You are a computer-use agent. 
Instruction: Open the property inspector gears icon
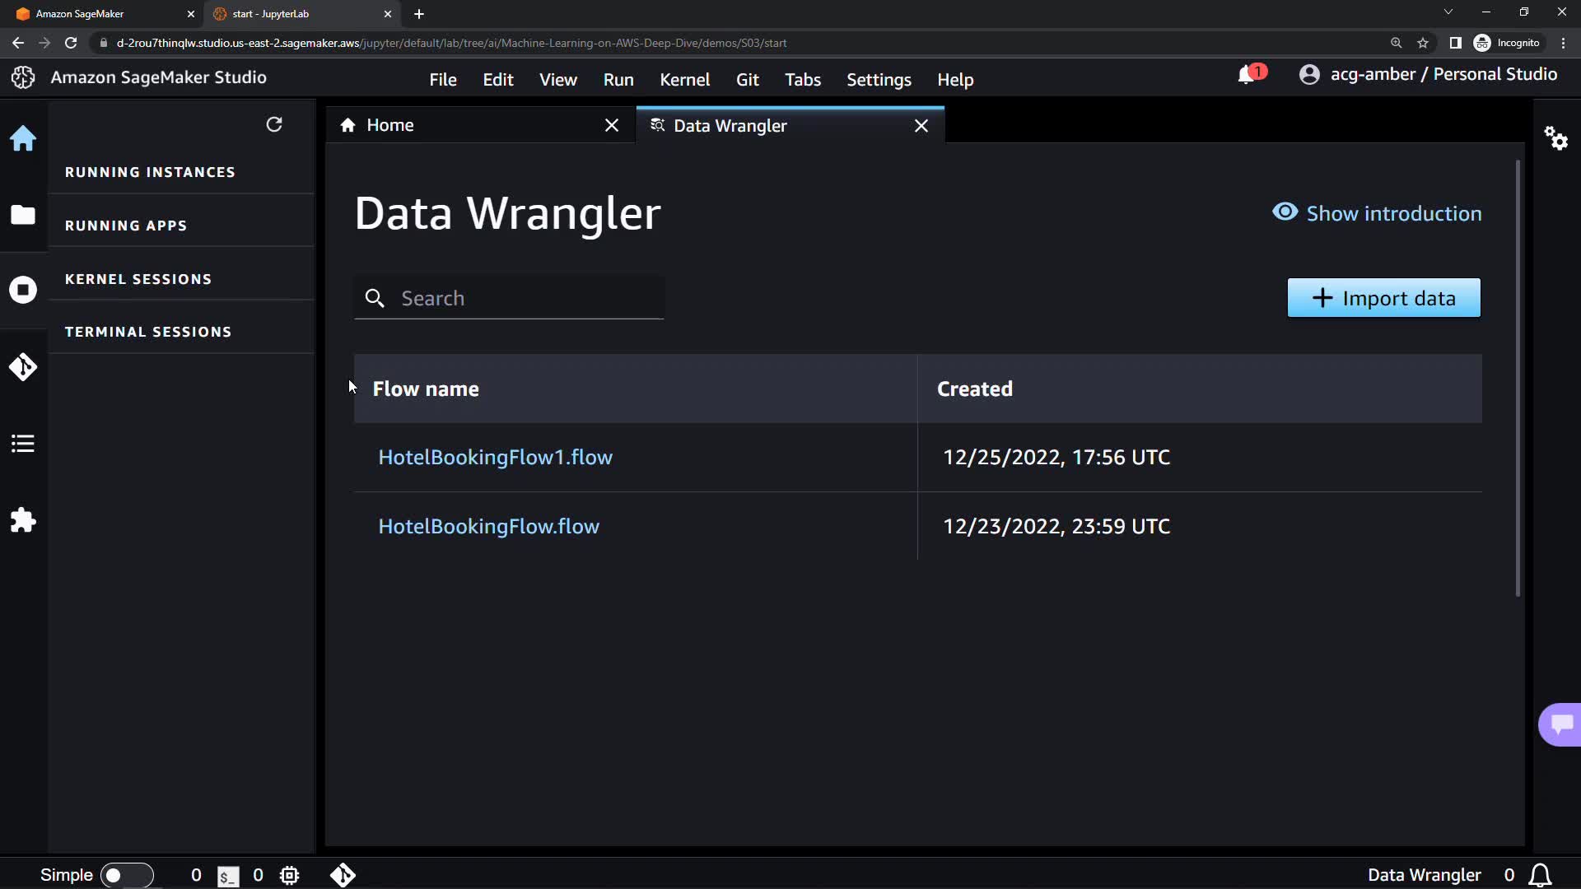[1555, 137]
